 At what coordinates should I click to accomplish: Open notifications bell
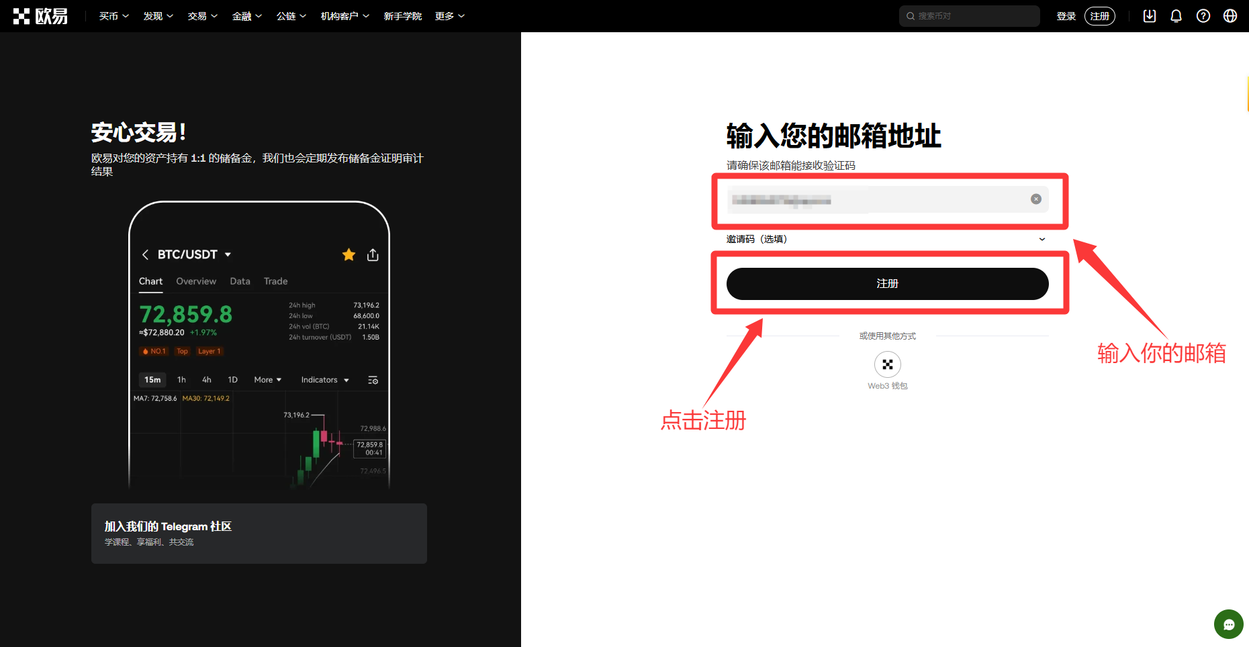(1176, 16)
